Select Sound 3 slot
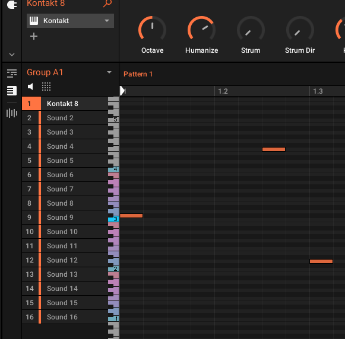 65,132
